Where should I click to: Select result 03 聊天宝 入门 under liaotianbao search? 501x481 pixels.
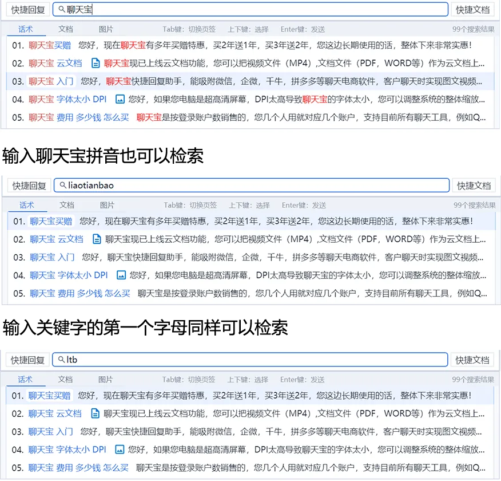[252, 257]
